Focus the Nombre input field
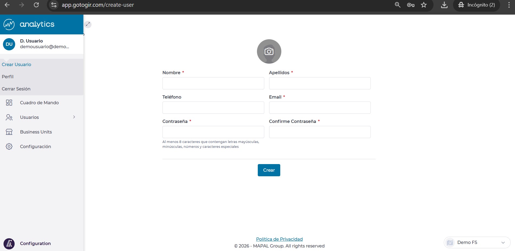Image resolution: width=515 pixels, height=251 pixels. (x=213, y=83)
